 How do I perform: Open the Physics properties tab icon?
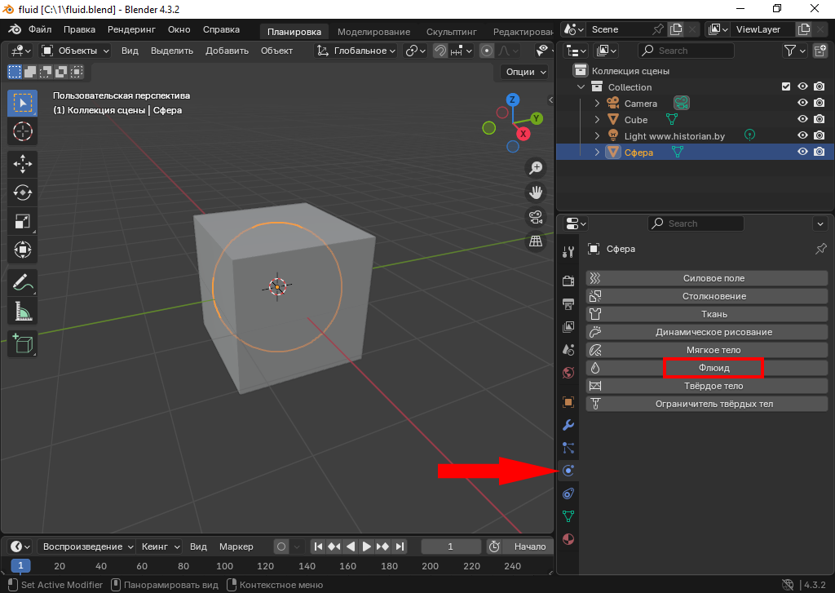tap(568, 471)
